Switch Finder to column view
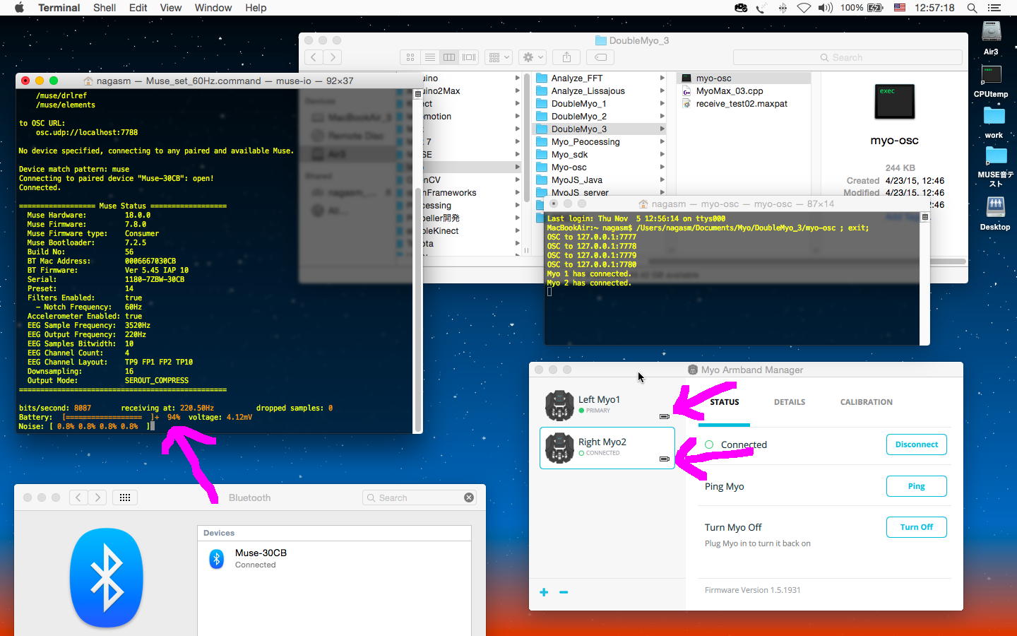Screen dimensions: 1017x636 tap(449, 57)
